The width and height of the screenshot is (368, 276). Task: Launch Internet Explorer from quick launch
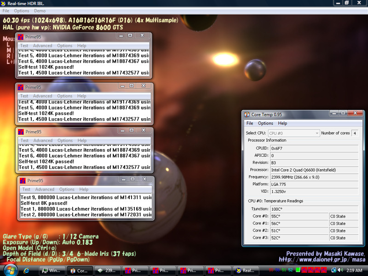[26, 270]
